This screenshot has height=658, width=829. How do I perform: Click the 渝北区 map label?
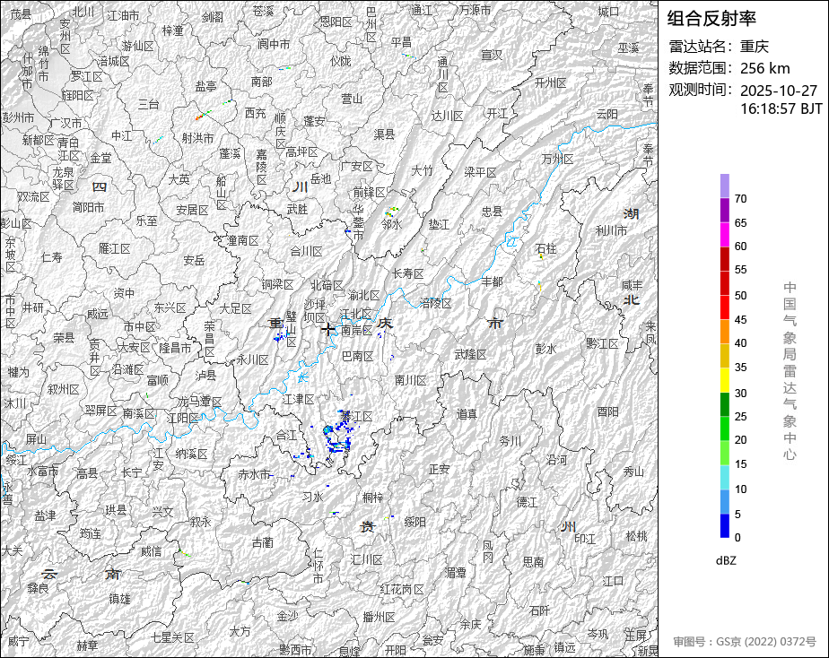click(x=363, y=295)
